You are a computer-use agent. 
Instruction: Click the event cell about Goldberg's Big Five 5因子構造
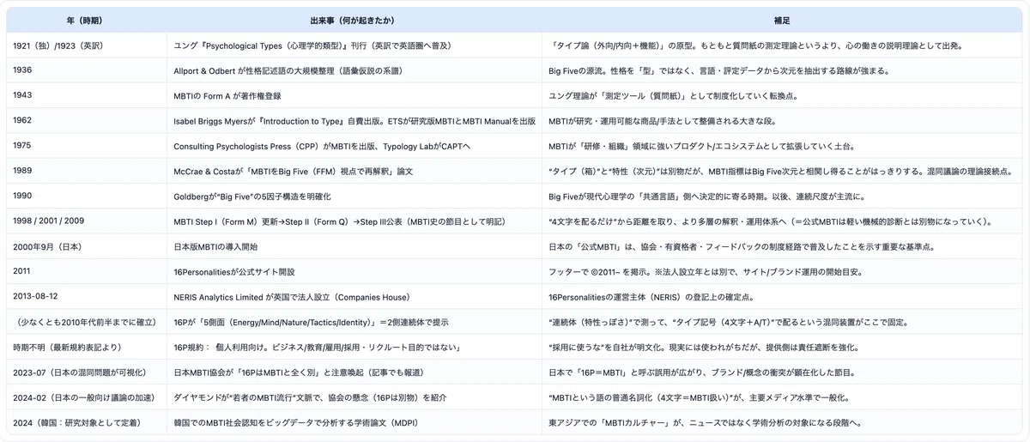tap(354, 196)
